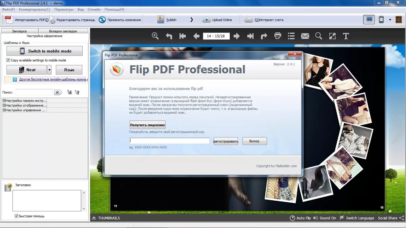Click the email envelope icon

pyautogui.click(x=305, y=36)
